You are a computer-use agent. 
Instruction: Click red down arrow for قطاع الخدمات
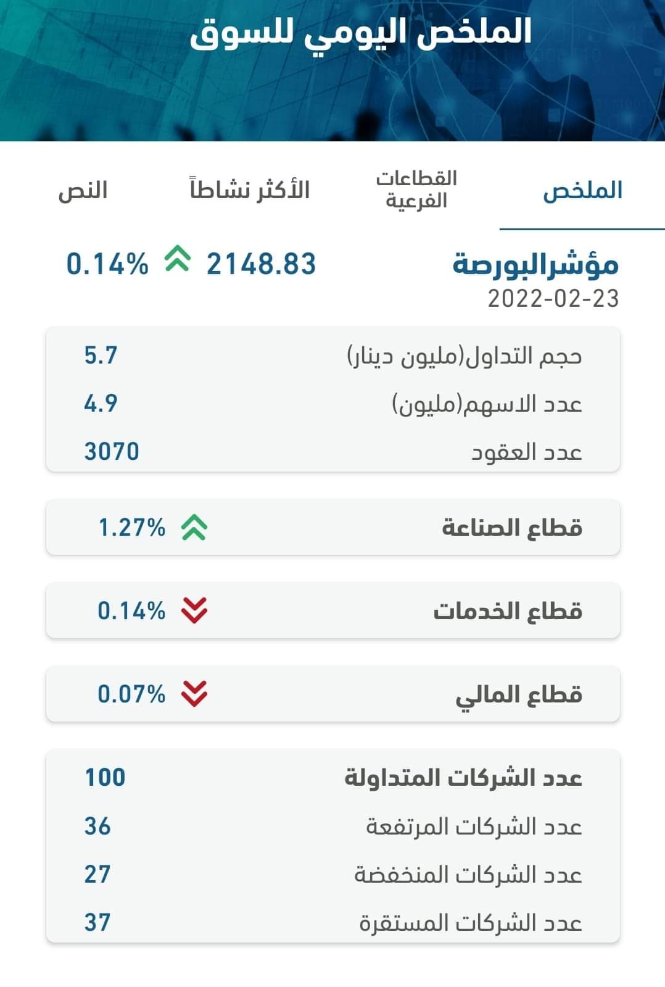point(194,611)
